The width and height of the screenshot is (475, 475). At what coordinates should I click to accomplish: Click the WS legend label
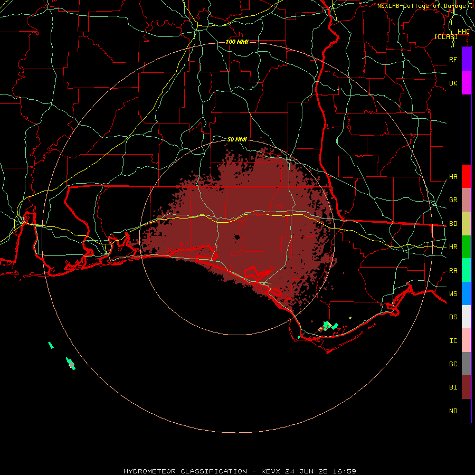pos(453,293)
